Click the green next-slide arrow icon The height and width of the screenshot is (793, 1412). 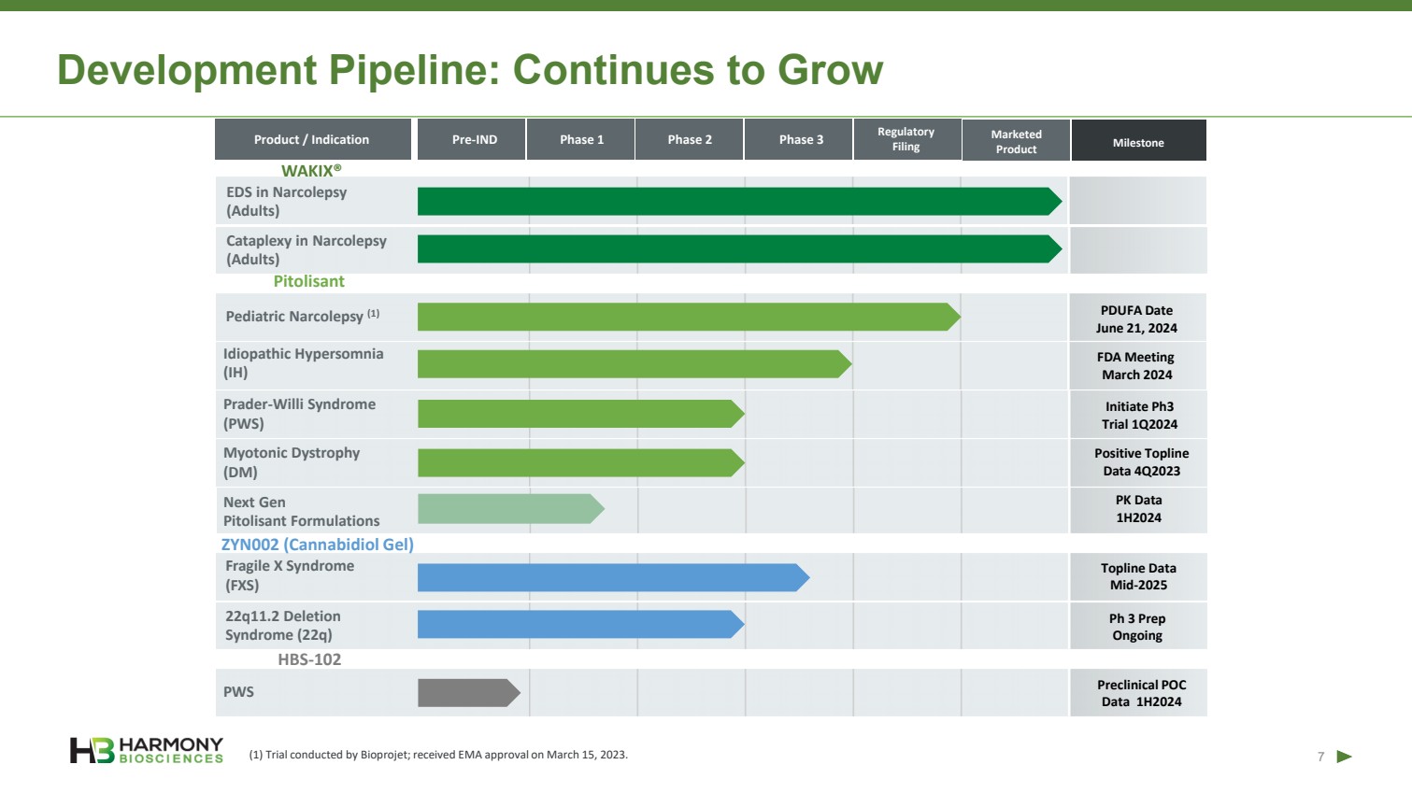click(1344, 757)
